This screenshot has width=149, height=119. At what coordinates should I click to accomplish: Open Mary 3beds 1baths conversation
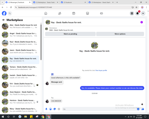click(20, 110)
